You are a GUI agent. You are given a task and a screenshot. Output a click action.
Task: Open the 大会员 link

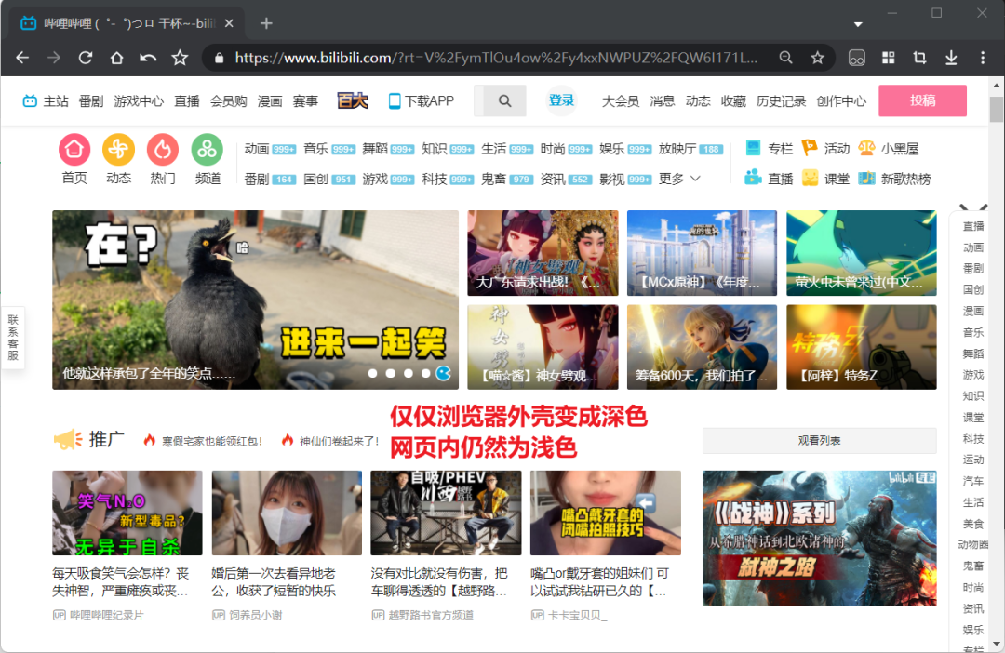pyautogui.click(x=621, y=100)
